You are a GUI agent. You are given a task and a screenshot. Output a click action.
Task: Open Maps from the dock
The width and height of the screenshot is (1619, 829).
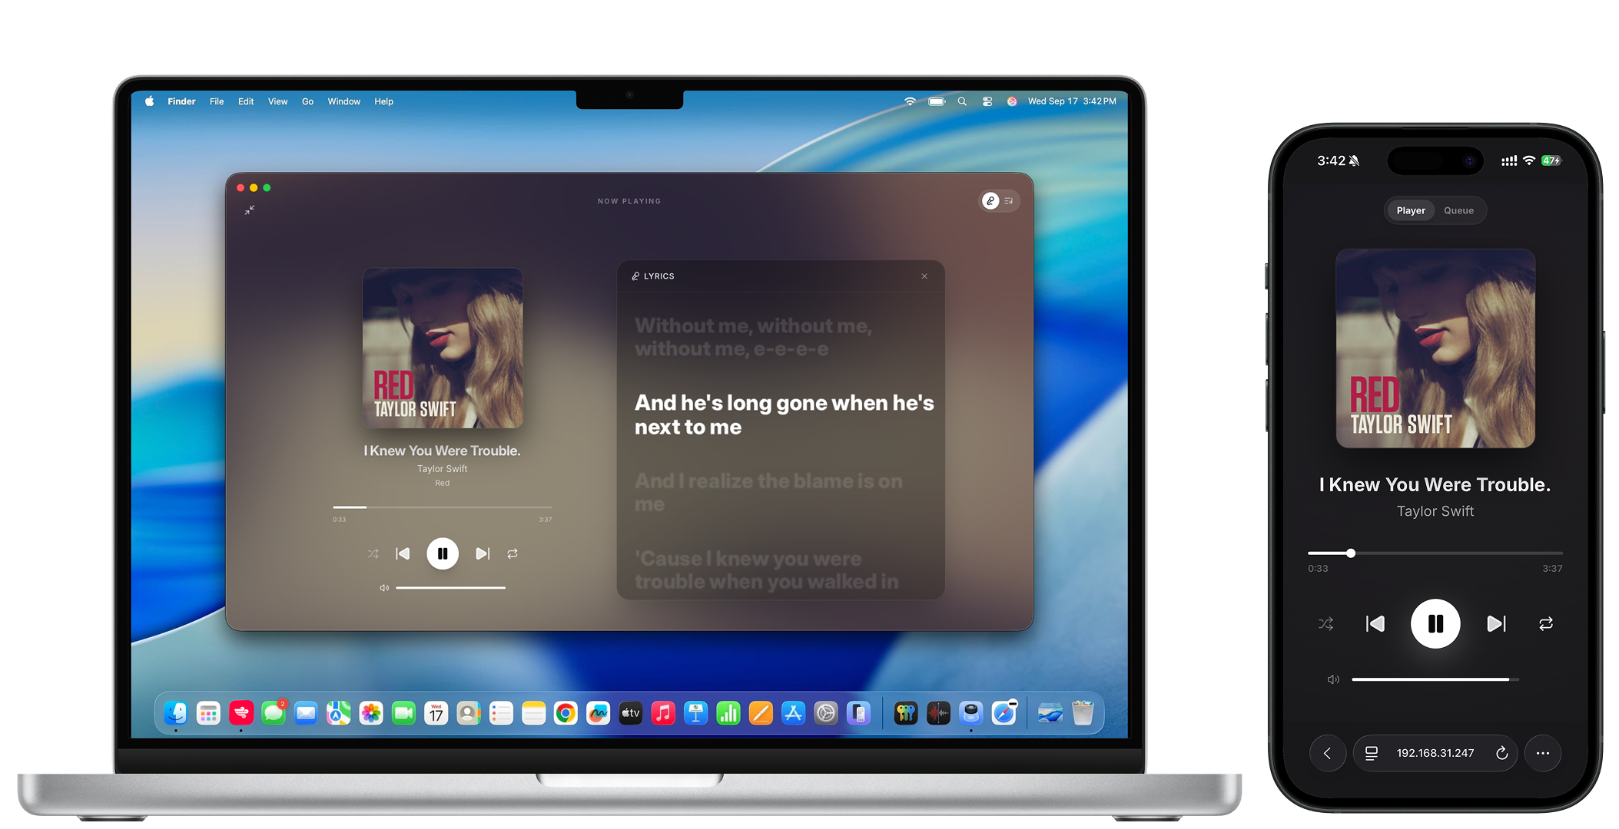click(338, 713)
